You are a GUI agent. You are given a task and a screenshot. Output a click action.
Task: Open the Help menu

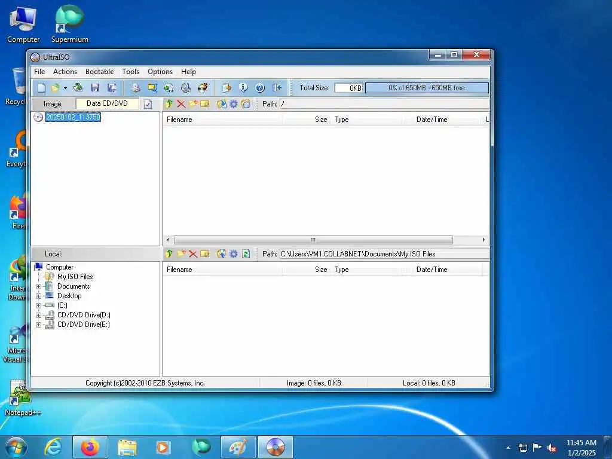[188, 72]
